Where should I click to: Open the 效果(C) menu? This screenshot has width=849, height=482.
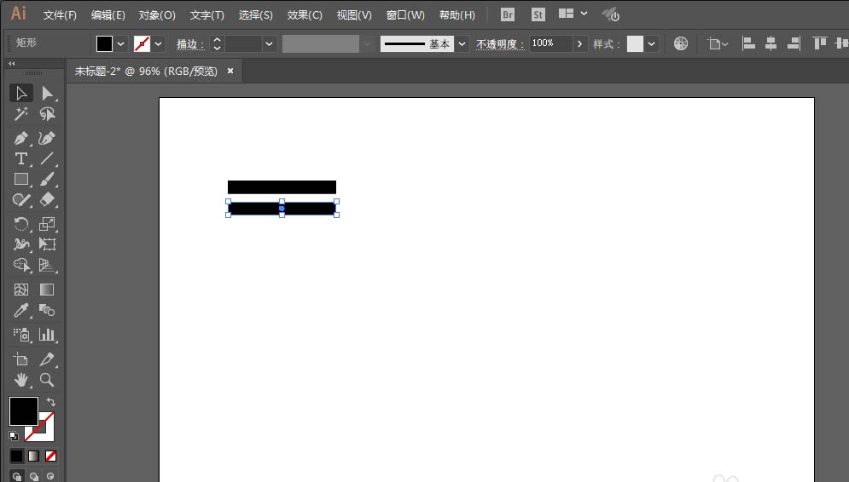[x=305, y=15]
